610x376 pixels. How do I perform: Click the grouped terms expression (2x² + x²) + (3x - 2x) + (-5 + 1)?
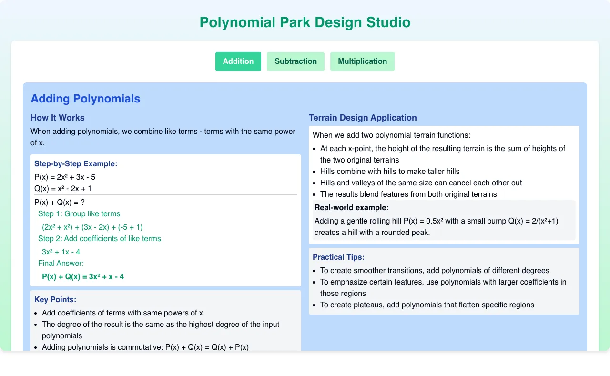[92, 227]
